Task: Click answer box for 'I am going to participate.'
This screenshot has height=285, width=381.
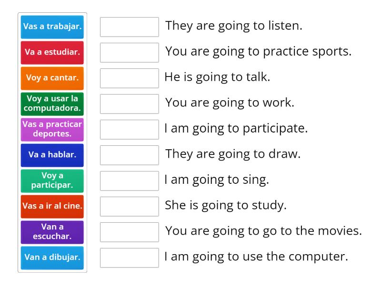Action: pos(130,130)
